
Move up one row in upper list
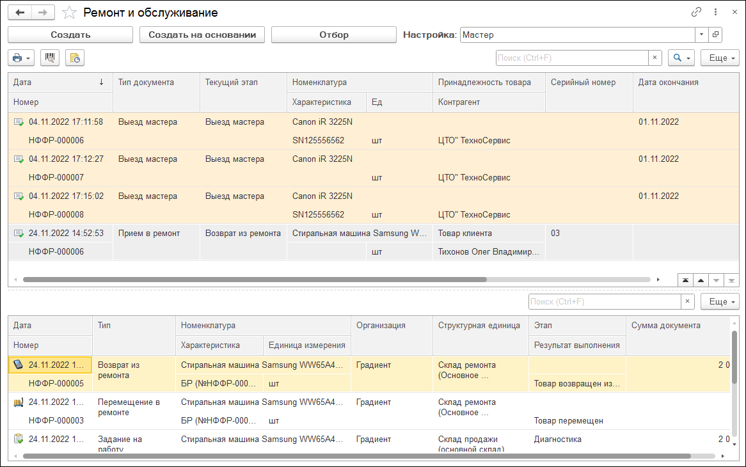pyautogui.click(x=701, y=280)
